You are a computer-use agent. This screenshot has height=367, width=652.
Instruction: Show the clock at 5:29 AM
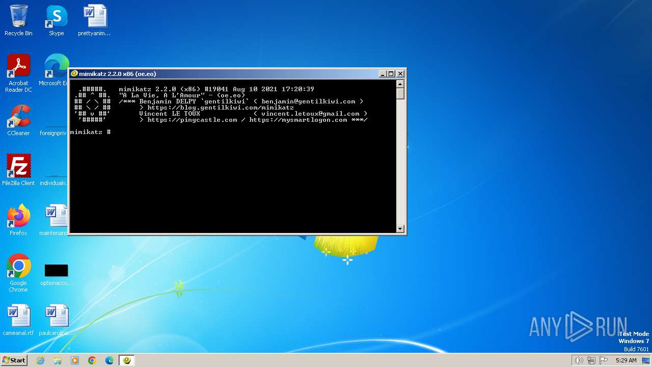(x=626, y=360)
